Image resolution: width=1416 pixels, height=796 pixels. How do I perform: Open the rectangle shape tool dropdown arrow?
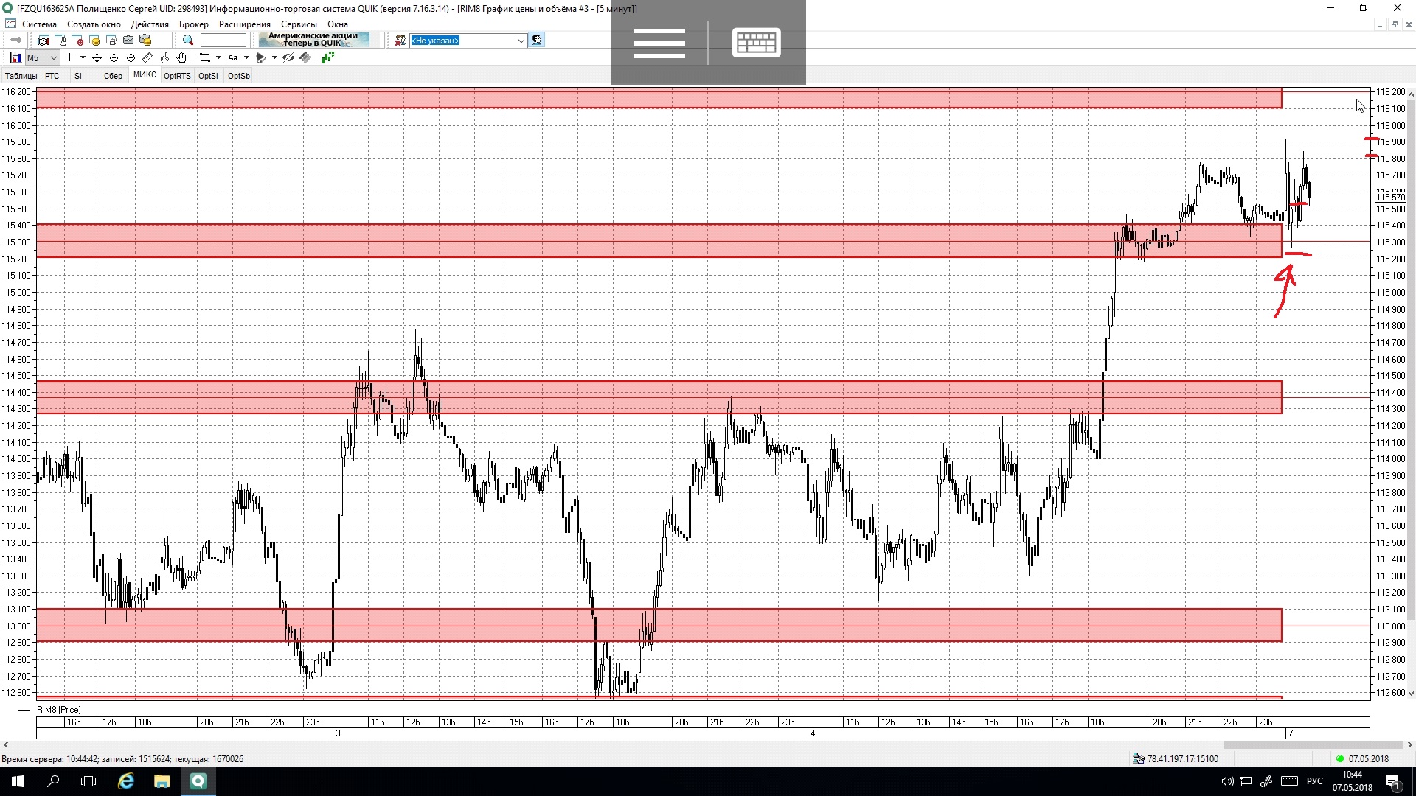[x=218, y=57]
